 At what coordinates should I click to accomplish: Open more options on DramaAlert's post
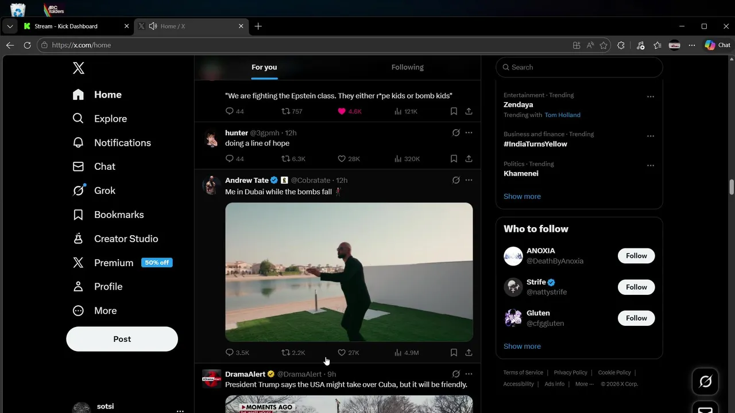tap(469, 374)
